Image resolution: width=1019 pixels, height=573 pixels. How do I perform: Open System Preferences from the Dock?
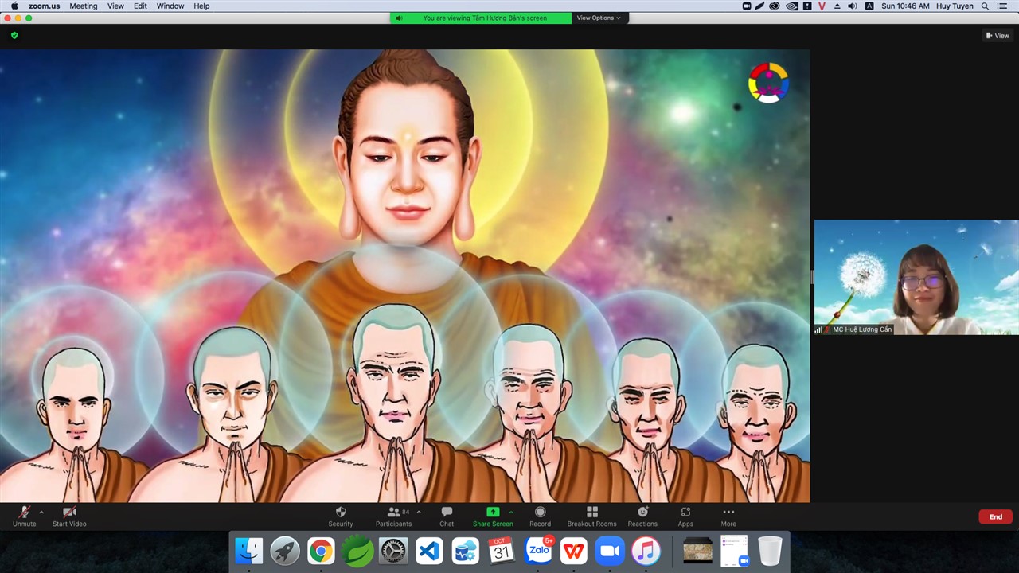393,551
